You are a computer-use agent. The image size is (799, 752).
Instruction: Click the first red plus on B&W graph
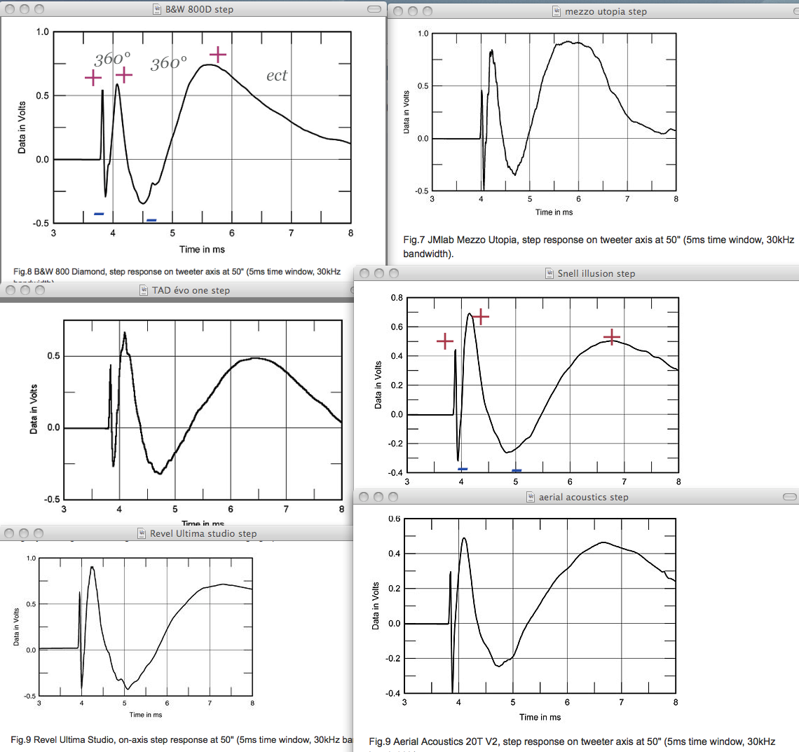pyautogui.click(x=93, y=78)
